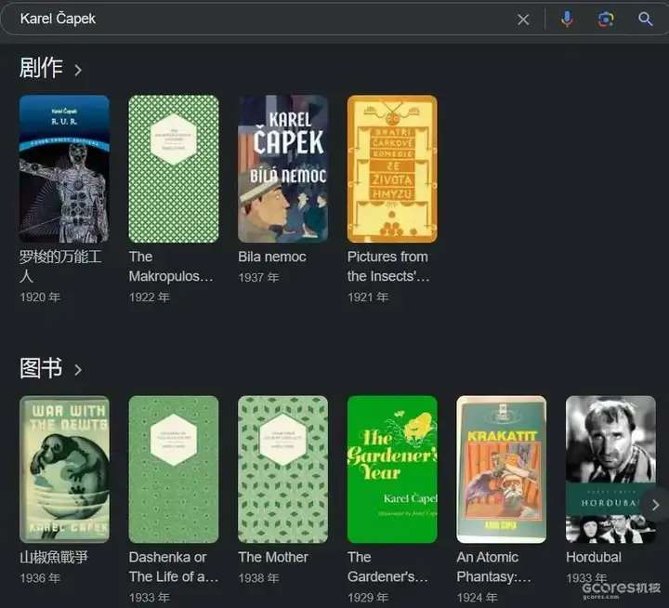Click the title 山椒魚戰爭
669x608 pixels.
[x=54, y=557]
